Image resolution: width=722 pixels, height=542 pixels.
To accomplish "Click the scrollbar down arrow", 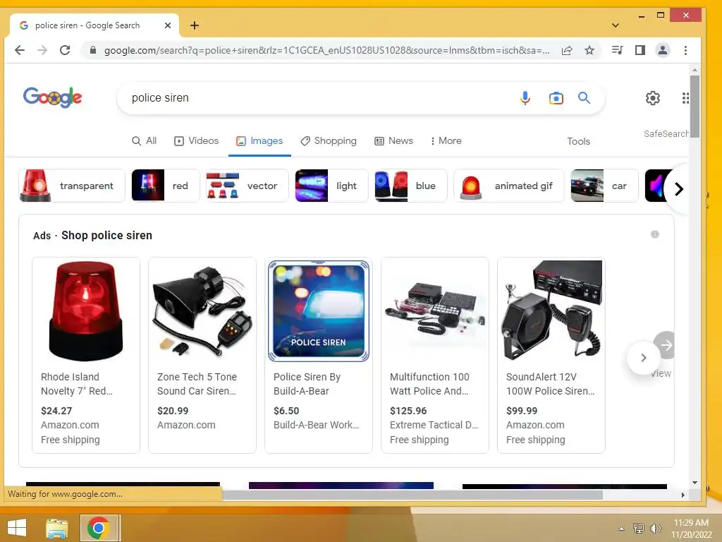I will click(x=695, y=483).
